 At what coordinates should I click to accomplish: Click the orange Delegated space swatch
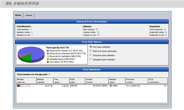[x=48, y=59]
